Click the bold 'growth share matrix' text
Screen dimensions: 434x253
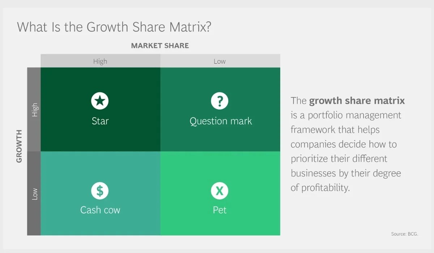pos(357,100)
